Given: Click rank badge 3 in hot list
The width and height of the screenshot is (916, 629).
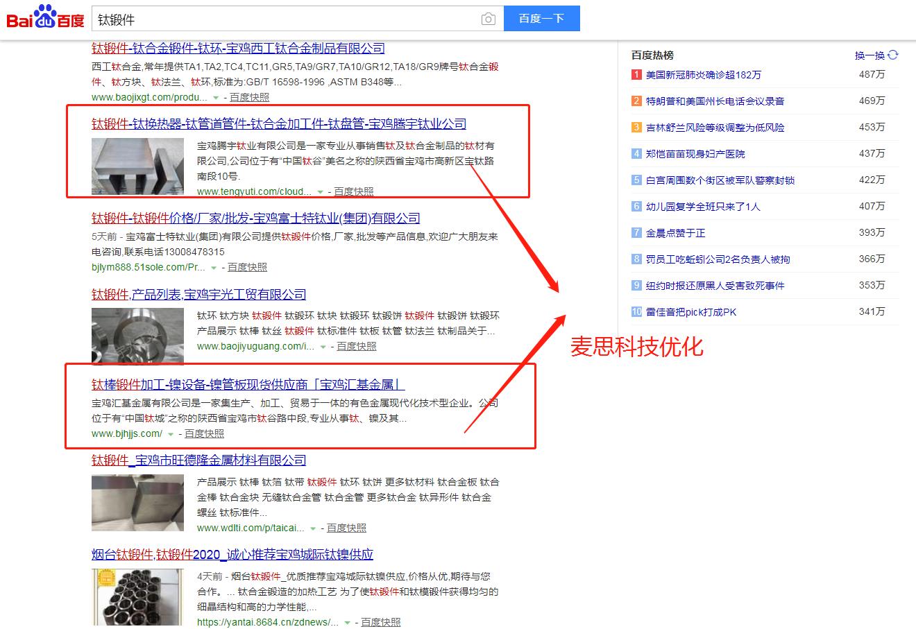Looking at the screenshot, I should click(636, 128).
